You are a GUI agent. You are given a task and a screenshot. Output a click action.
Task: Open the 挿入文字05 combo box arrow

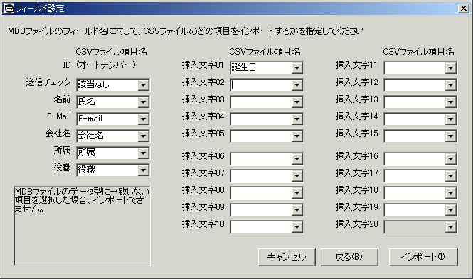point(297,136)
